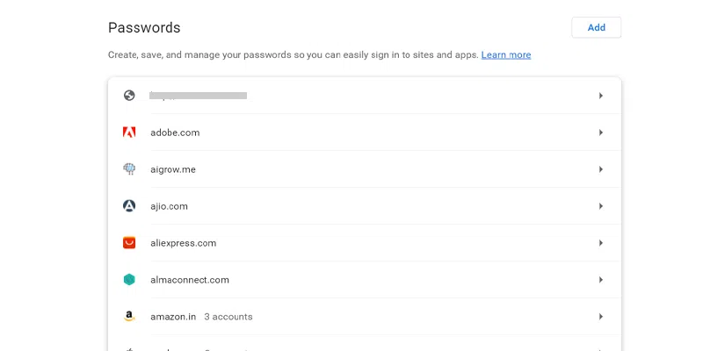Select the almaconnect.com password entry

coord(190,280)
